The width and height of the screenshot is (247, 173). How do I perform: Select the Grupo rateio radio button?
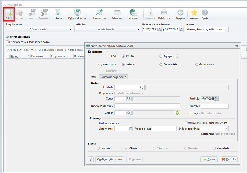(x=197, y=65)
